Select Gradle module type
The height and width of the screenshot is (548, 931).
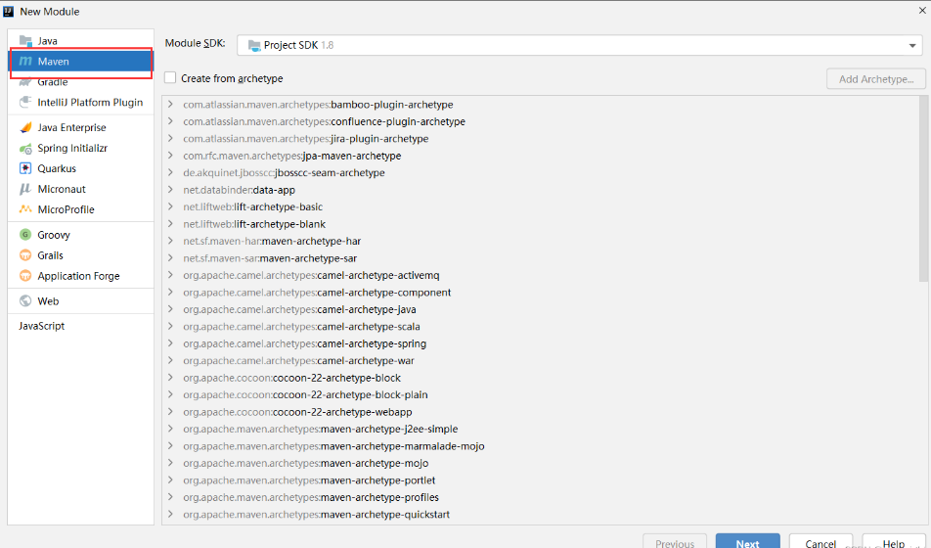pos(81,82)
